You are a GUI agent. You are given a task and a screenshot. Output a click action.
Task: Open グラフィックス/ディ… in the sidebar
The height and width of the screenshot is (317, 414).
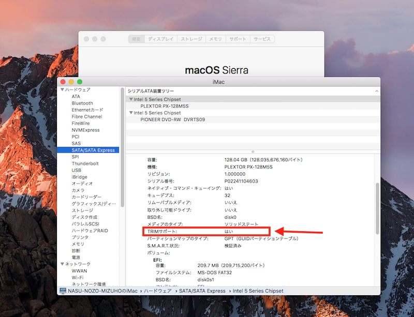coord(94,204)
